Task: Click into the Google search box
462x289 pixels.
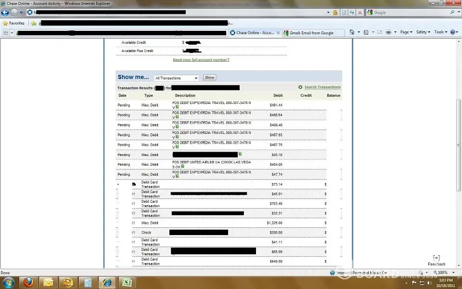Action: pos(410,13)
